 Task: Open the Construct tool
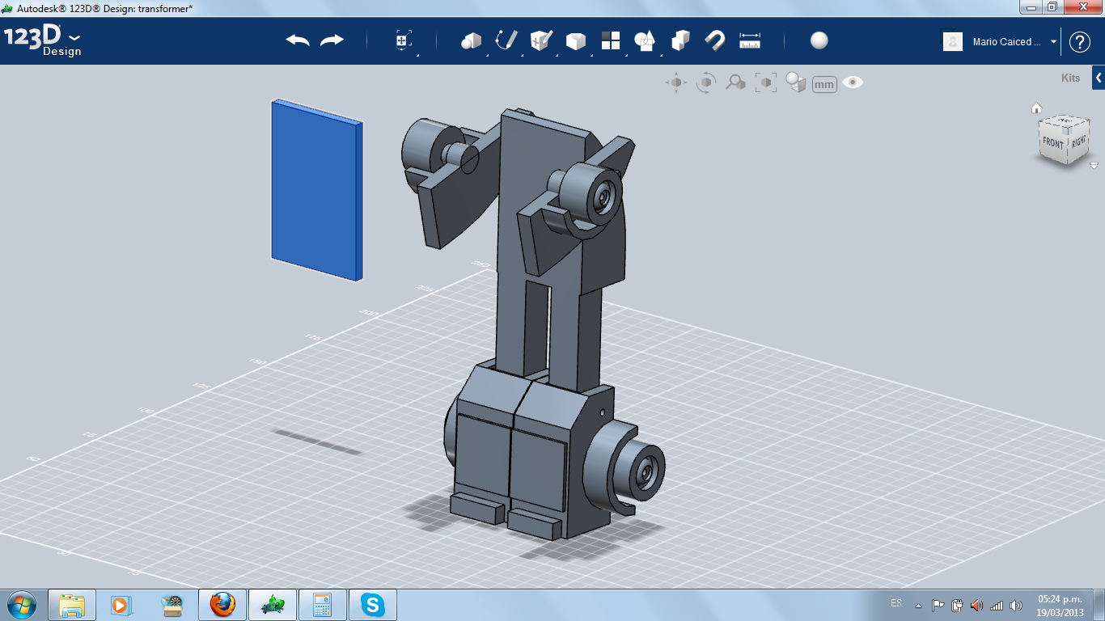540,40
